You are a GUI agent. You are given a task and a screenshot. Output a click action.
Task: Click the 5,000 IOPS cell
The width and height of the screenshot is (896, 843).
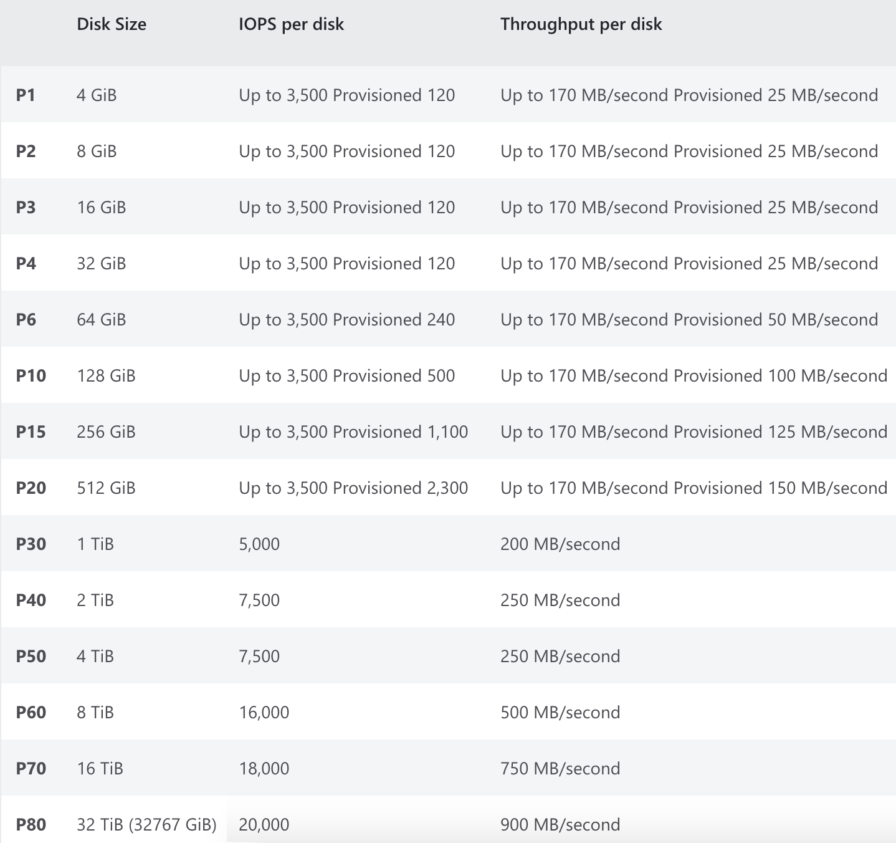(x=259, y=544)
